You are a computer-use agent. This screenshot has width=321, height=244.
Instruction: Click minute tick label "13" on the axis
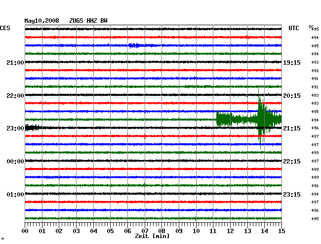click(247, 231)
